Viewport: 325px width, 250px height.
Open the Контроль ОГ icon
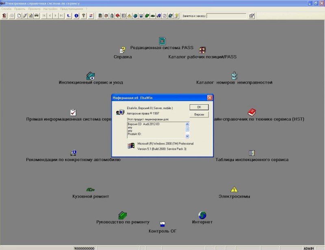tap(162, 224)
